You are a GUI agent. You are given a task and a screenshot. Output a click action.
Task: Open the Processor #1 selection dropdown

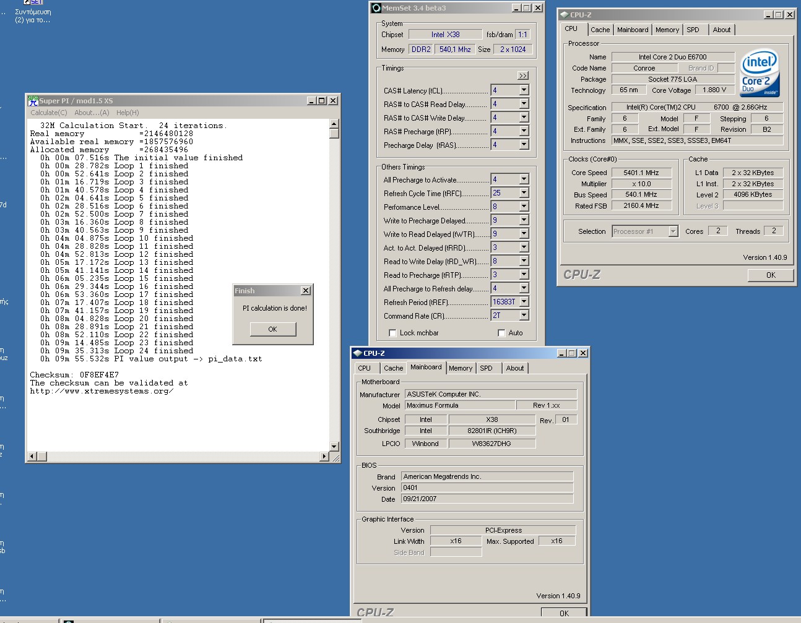pos(673,231)
